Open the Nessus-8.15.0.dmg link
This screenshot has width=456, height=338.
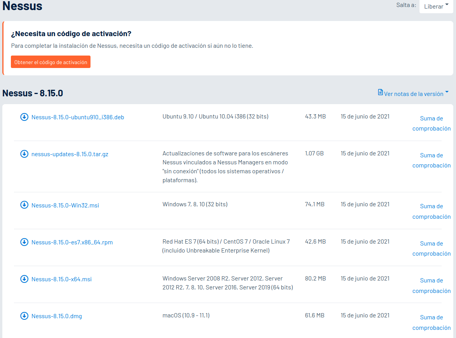[57, 316]
